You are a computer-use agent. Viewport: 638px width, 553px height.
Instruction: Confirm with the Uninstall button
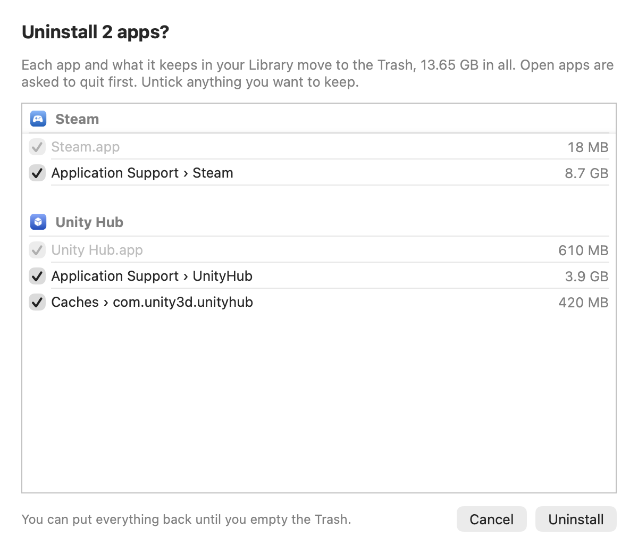click(x=576, y=519)
